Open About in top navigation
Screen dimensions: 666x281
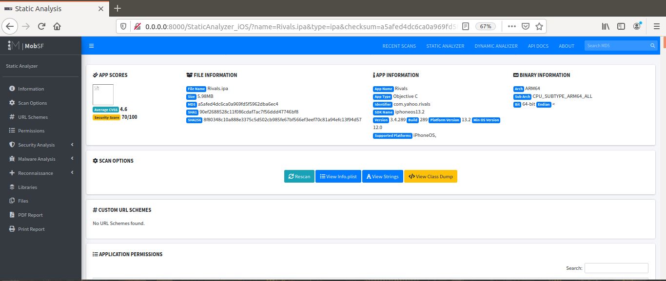pyautogui.click(x=567, y=46)
